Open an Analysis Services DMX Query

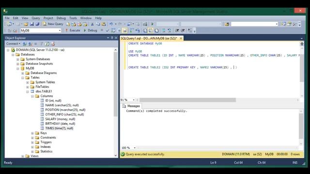pyautogui.click(x=79, y=24)
